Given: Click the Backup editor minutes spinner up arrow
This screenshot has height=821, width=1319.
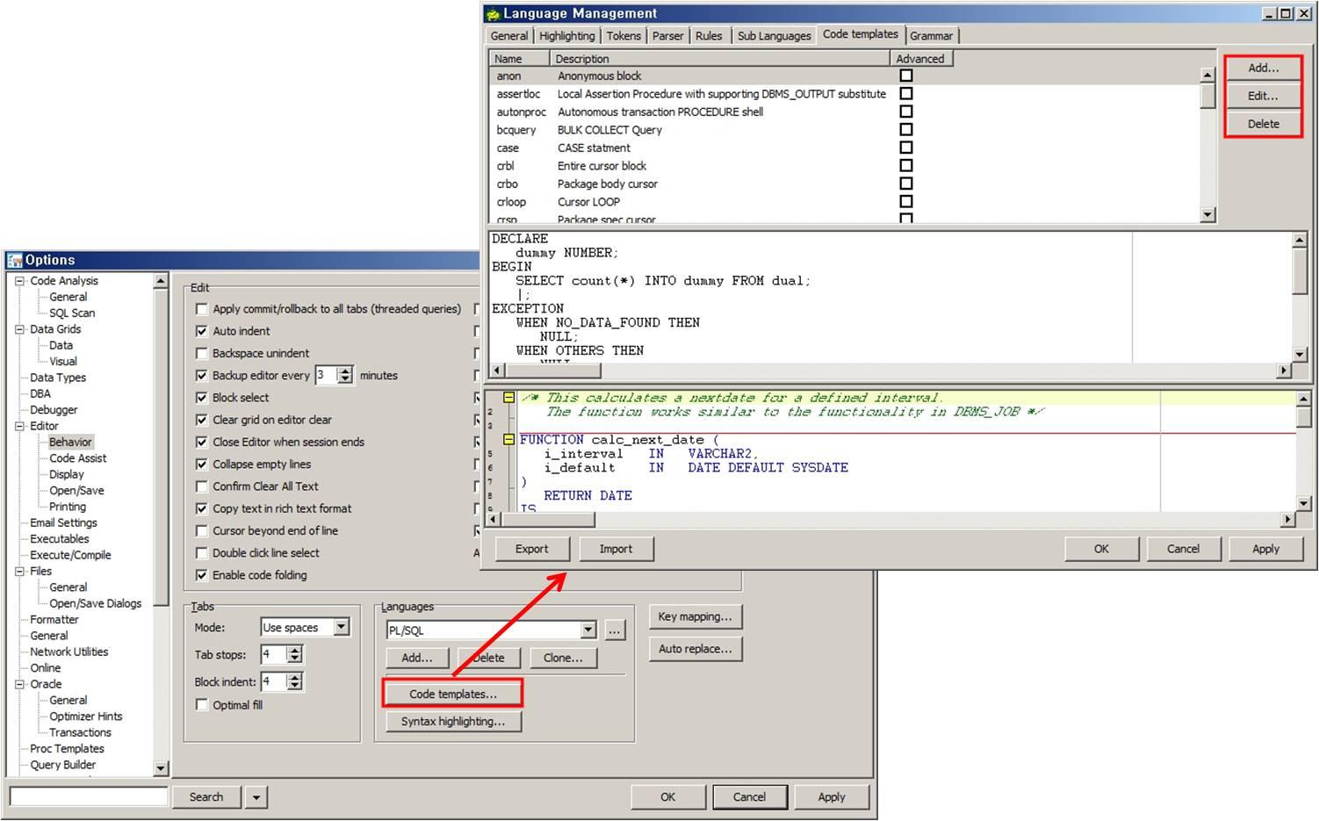Looking at the screenshot, I should tap(345, 371).
